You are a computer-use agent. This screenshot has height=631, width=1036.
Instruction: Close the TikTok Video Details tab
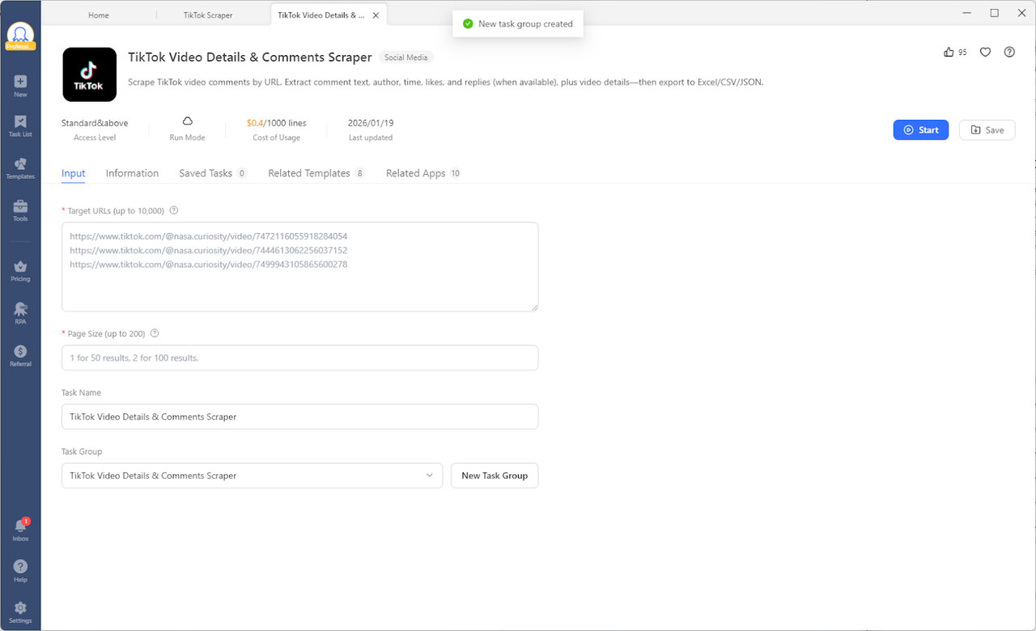(376, 15)
